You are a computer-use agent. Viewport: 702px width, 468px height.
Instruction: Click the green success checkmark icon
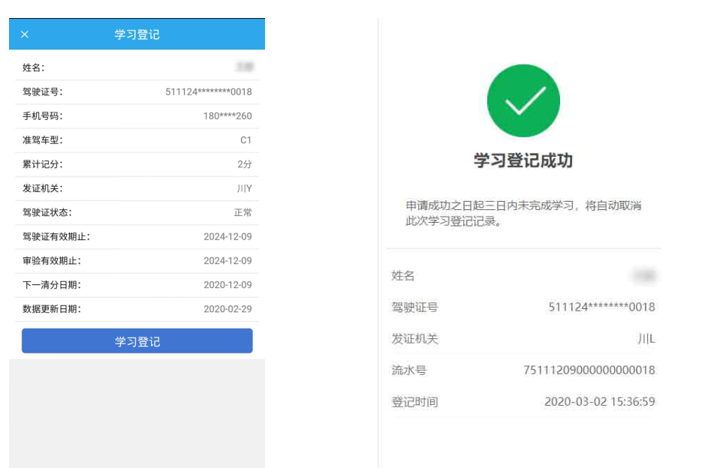click(523, 100)
